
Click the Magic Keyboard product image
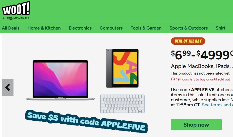coord(122,104)
